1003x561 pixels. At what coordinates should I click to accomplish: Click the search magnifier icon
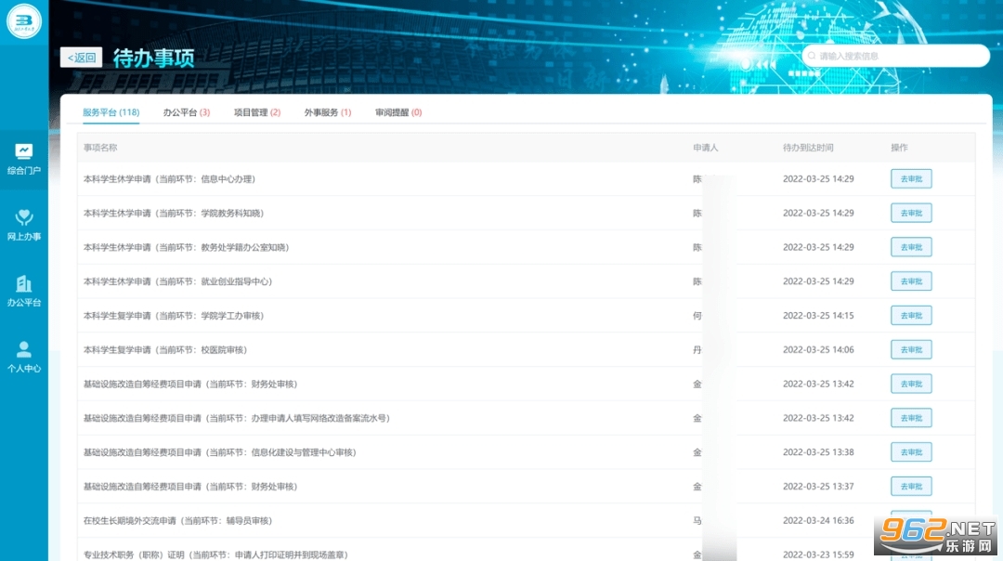click(x=812, y=56)
